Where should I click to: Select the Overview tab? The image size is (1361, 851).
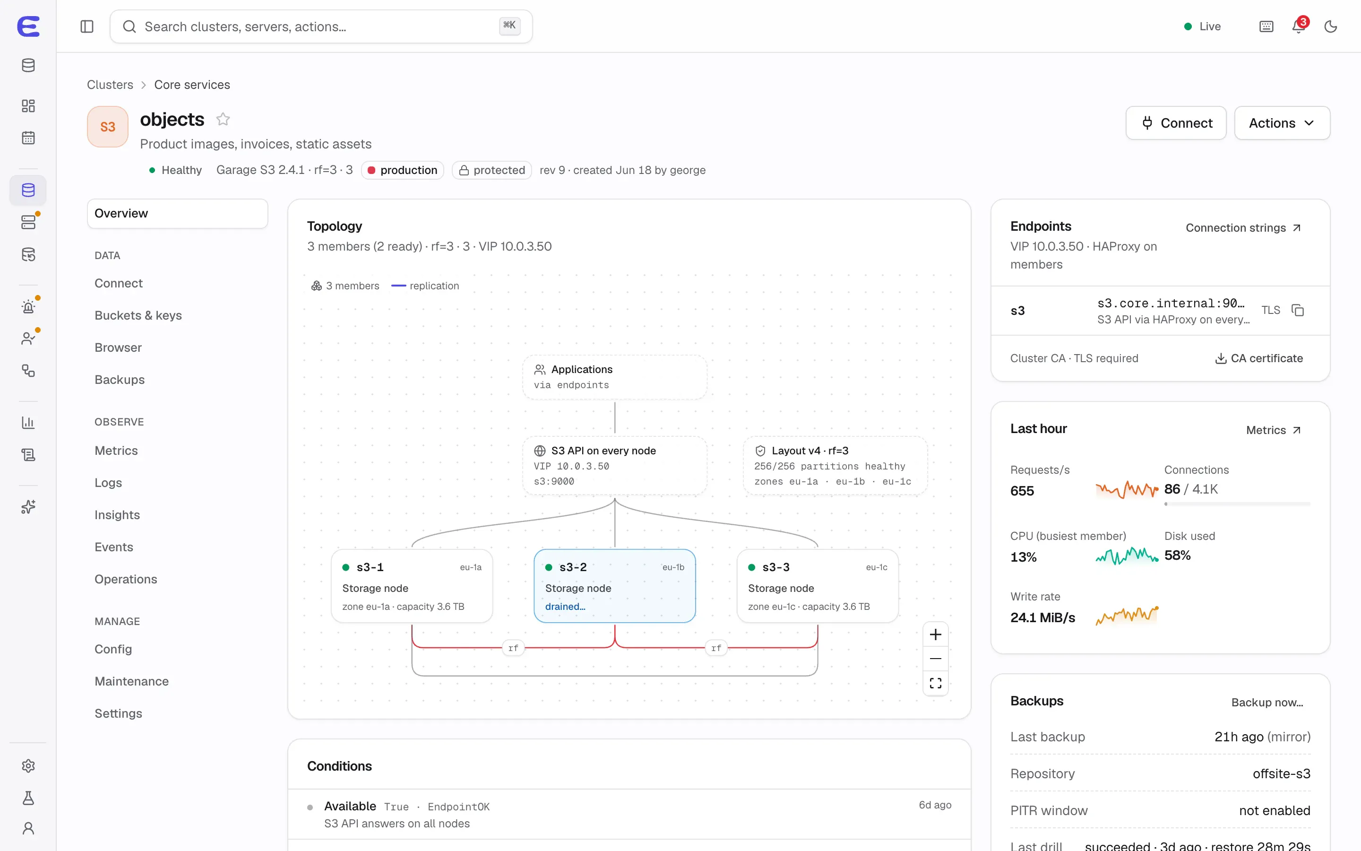[x=177, y=213]
